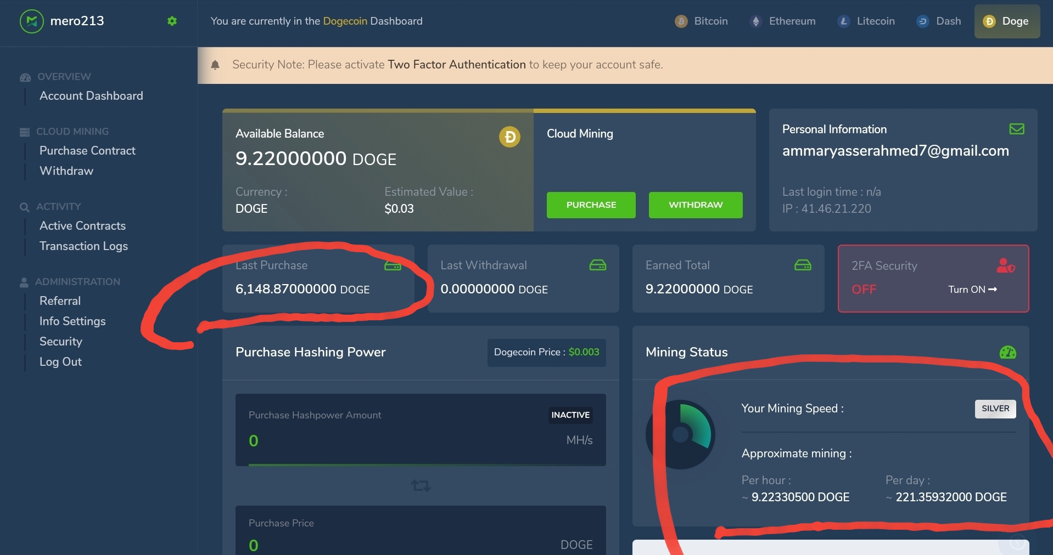The image size is (1053, 555).
Task: Select the Doge dashboard tab
Action: pyautogui.click(x=1007, y=21)
